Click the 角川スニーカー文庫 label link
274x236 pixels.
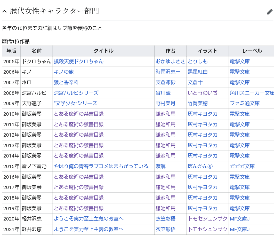tap(252, 93)
